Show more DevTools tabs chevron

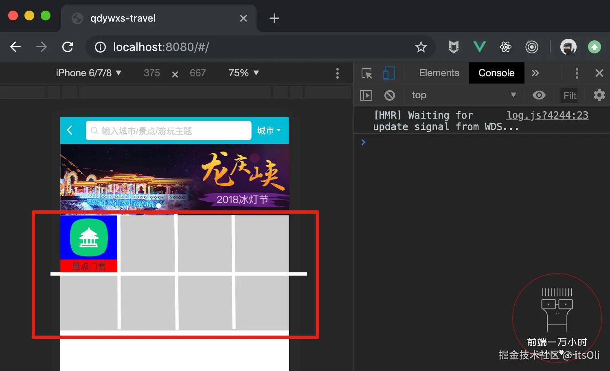pyautogui.click(x=535, y=73)
